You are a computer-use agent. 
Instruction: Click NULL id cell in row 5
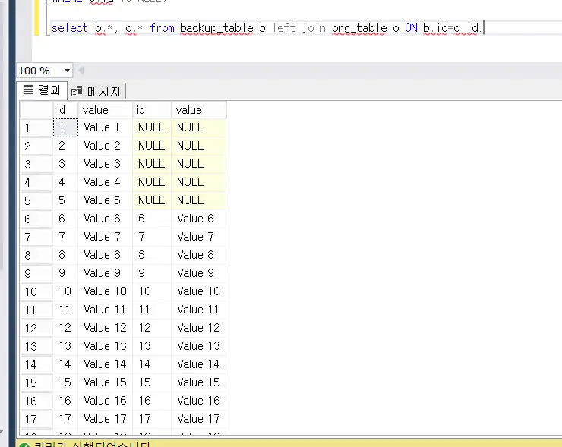152,200
